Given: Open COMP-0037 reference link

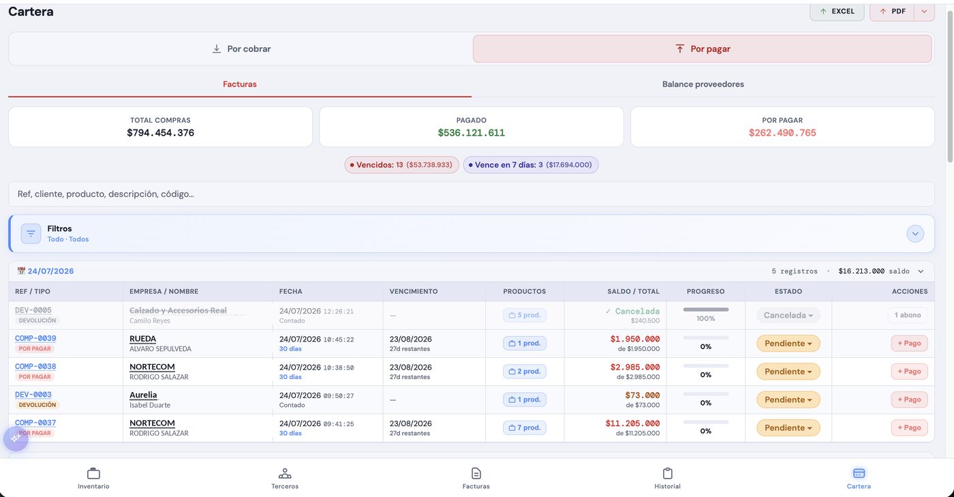Looking at the screenshot, I should click(35, 423).
